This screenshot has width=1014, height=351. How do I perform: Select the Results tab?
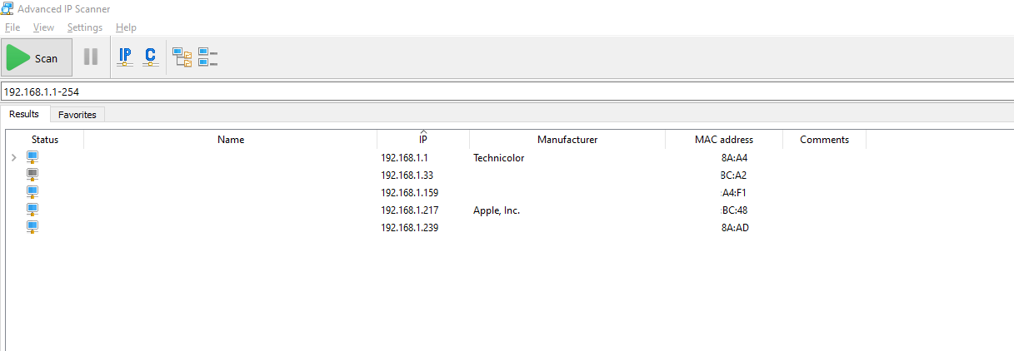[x=24, y=114]
